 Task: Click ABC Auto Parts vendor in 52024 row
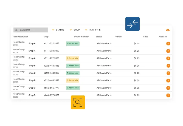click(x=104, y=88)
